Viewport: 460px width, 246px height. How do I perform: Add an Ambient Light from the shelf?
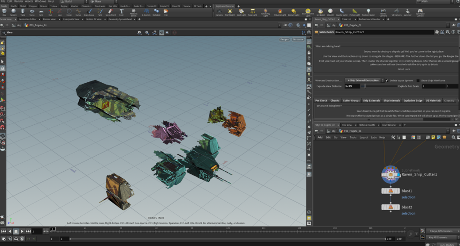(368, 12)
